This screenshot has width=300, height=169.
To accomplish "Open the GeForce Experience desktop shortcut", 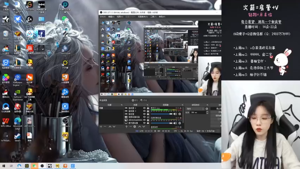I will pos(18,95).
